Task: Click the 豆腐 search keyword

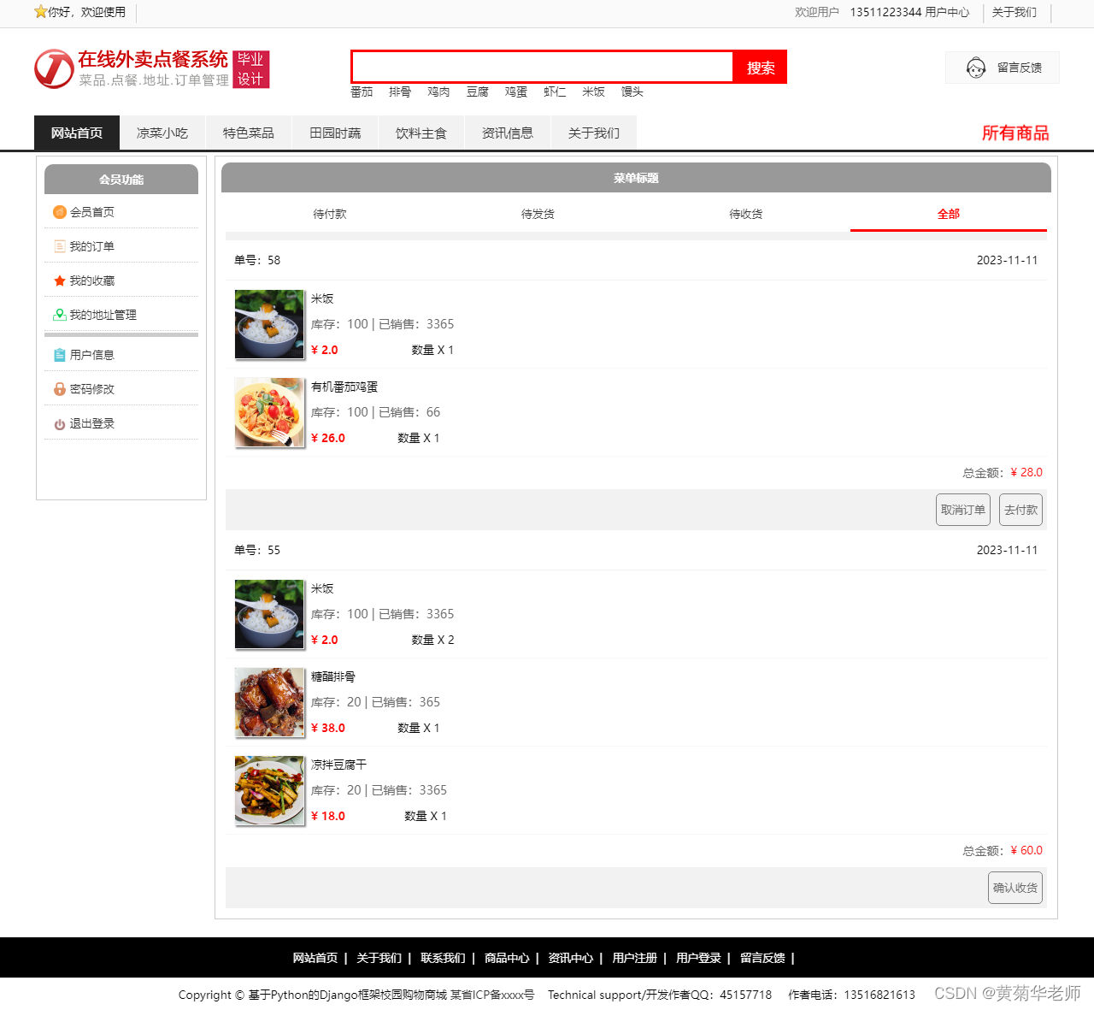Action: (478, 92)
